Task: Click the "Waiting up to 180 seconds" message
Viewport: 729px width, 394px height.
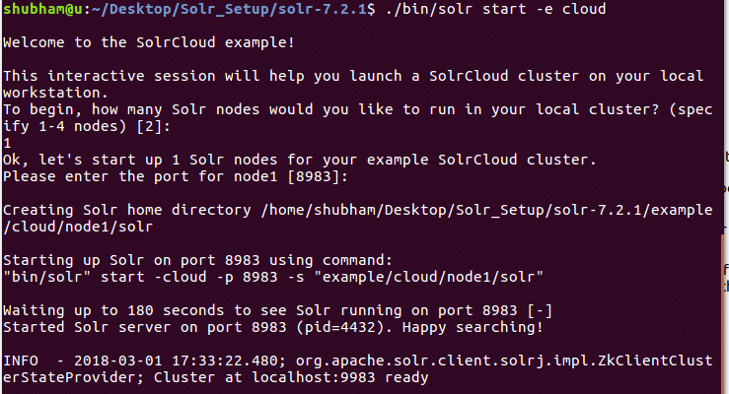Action: 109,309
